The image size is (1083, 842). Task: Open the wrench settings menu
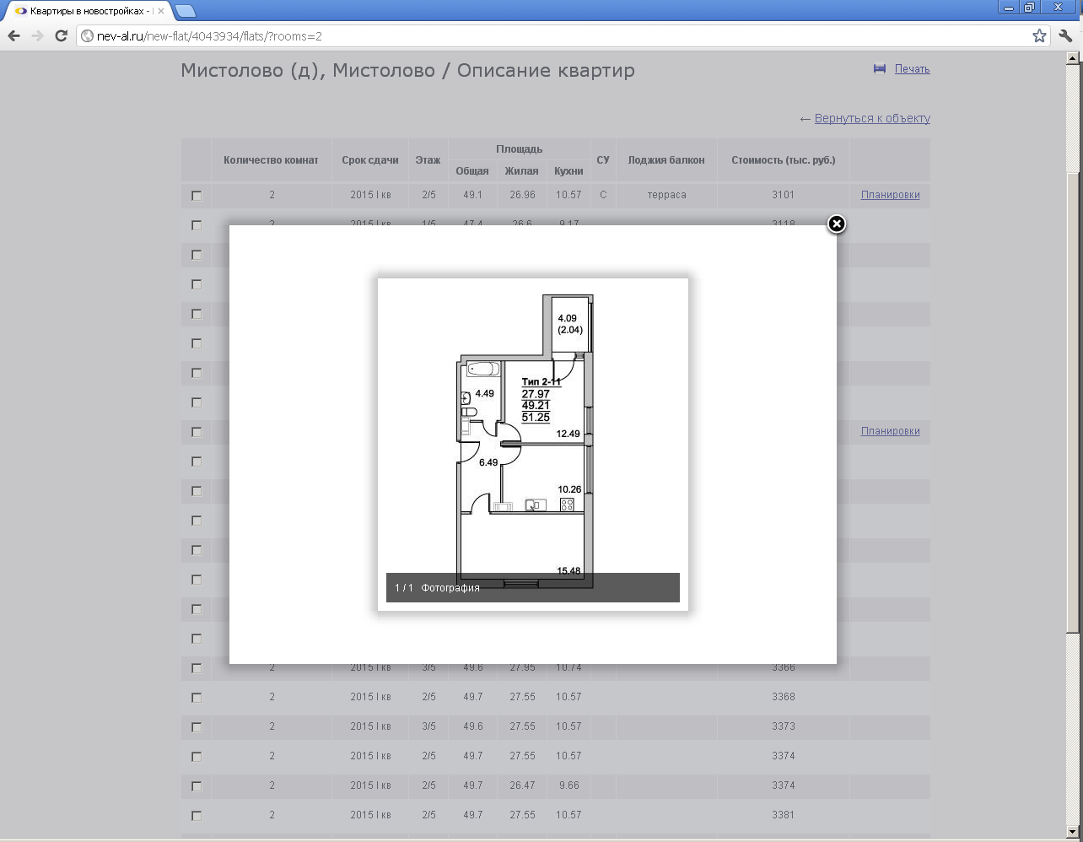pyautogui.click(x=1065, y=35)
